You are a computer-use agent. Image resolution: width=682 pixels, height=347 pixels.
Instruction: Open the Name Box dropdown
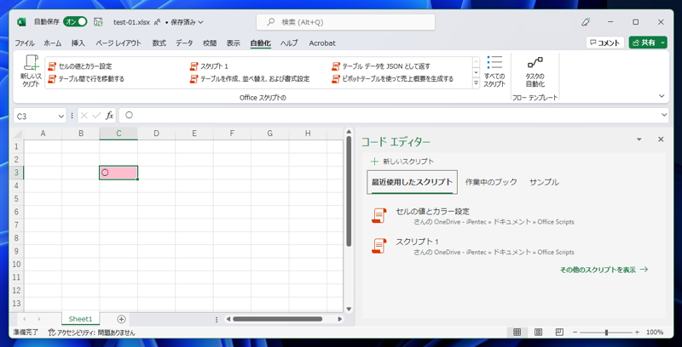point(61,116)
